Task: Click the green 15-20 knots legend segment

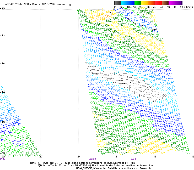Action: pos(138,3)
